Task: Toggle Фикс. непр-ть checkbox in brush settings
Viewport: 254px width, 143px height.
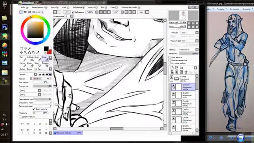Action: point(34,109)
